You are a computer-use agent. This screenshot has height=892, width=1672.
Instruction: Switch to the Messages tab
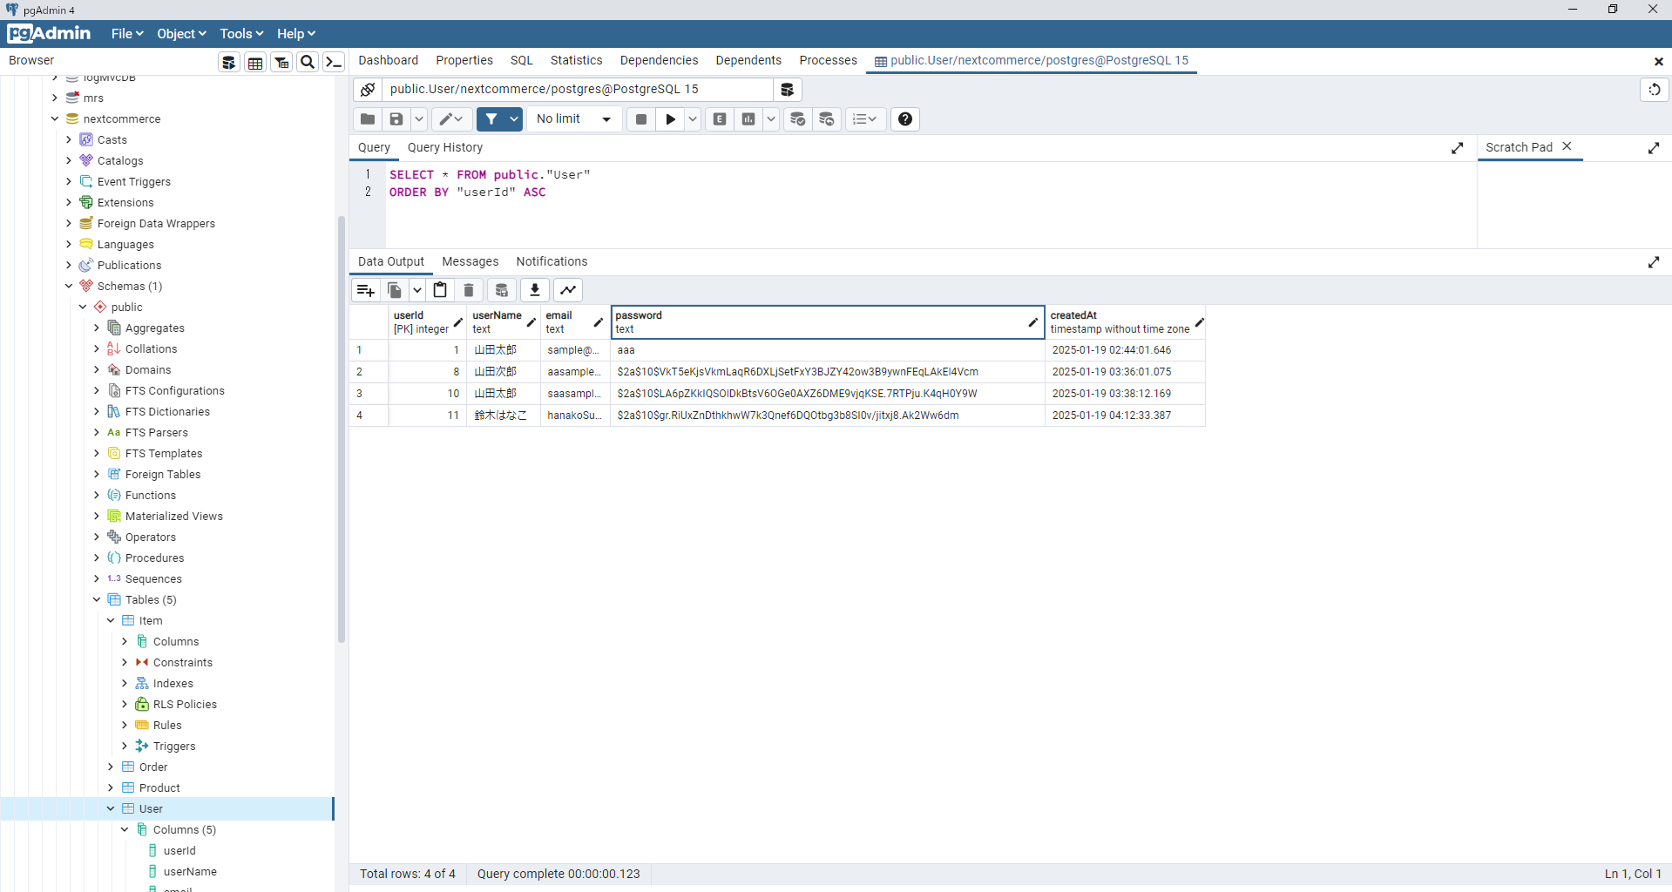(x=470, y=261)
